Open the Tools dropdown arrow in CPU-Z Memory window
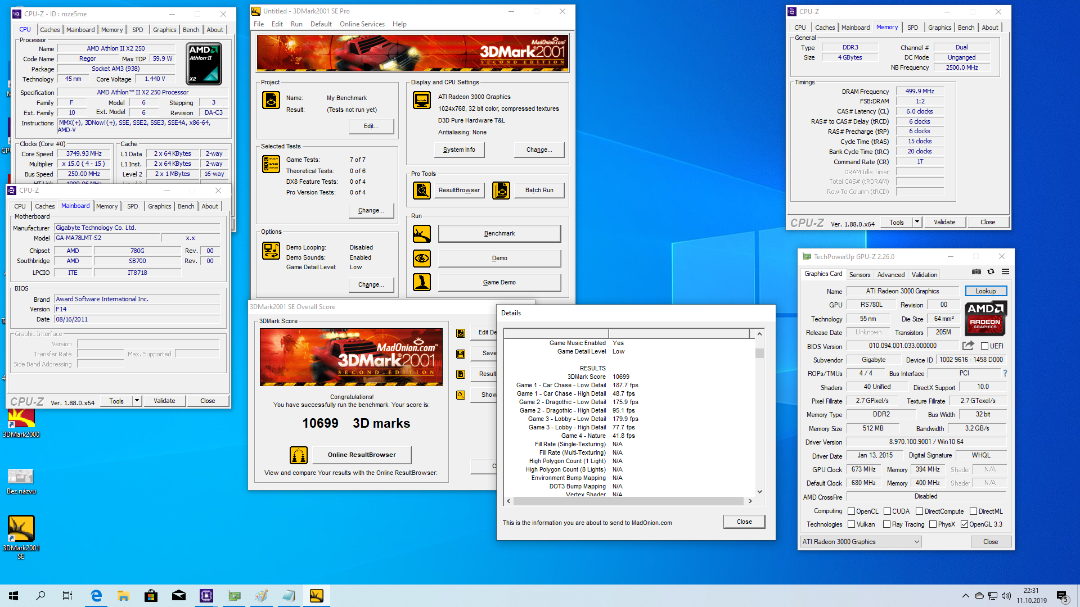Screen dimensions: 1080x607 [917, 222]
